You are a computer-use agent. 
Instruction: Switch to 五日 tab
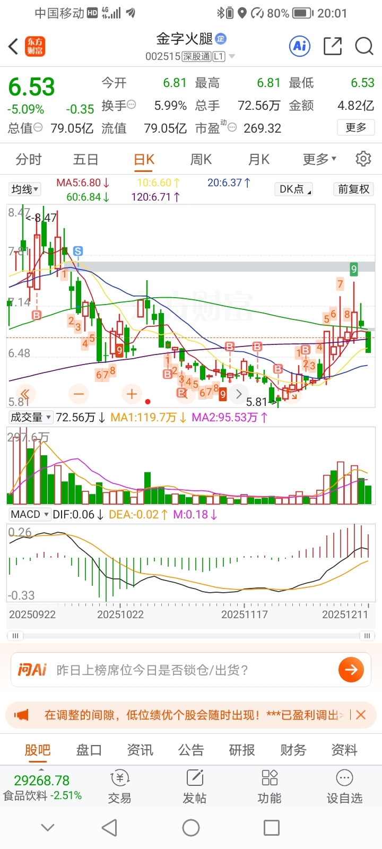pyautogui.click(x=86, y=159)
